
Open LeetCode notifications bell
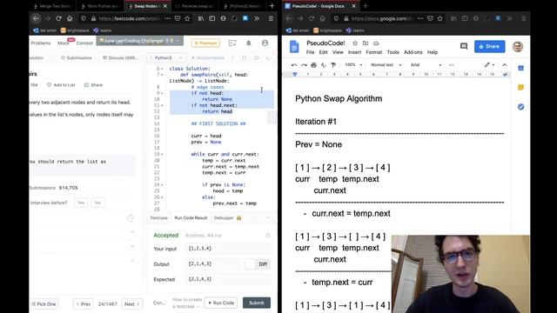(x=249, y=43)
